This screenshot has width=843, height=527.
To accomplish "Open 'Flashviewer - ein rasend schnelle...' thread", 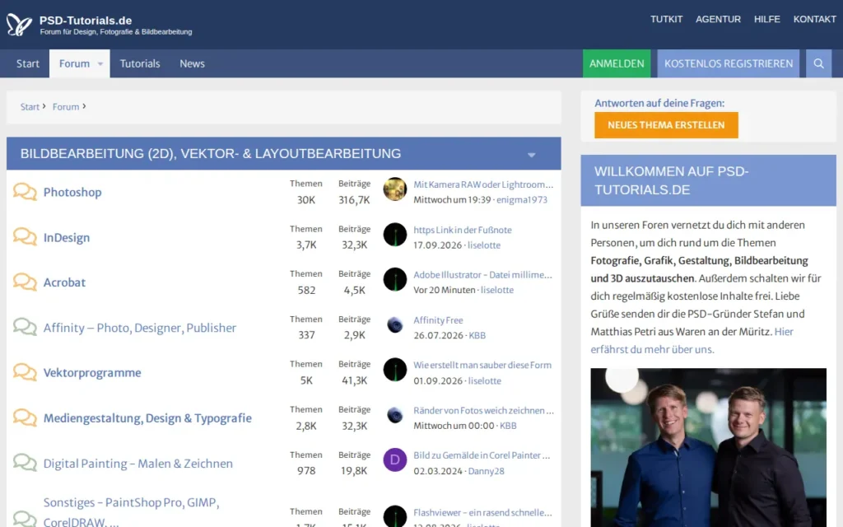I will coord(482,512).
